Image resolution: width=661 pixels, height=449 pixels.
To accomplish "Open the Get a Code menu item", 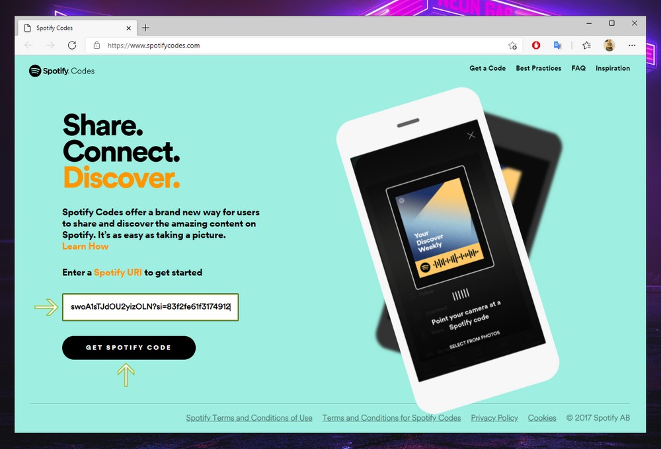I will tap(487, 68).
